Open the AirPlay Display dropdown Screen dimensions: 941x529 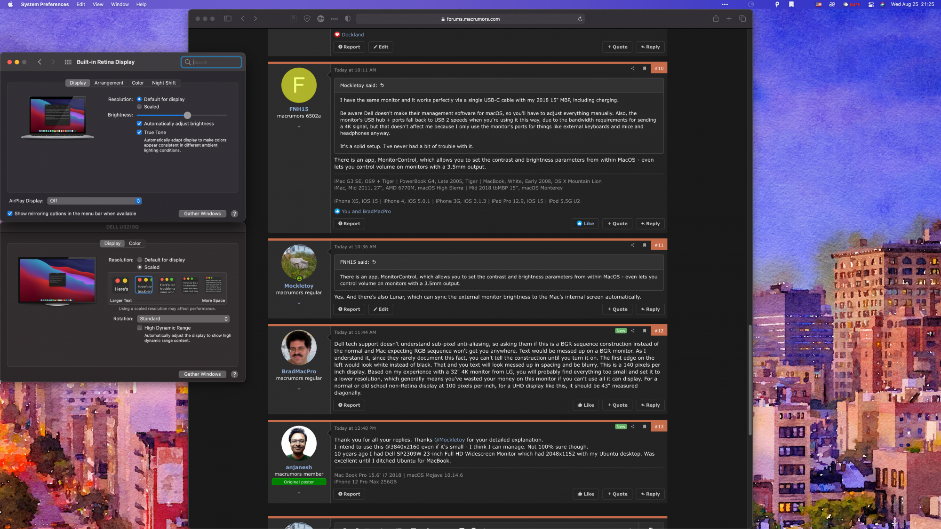[x=95, y=201]
